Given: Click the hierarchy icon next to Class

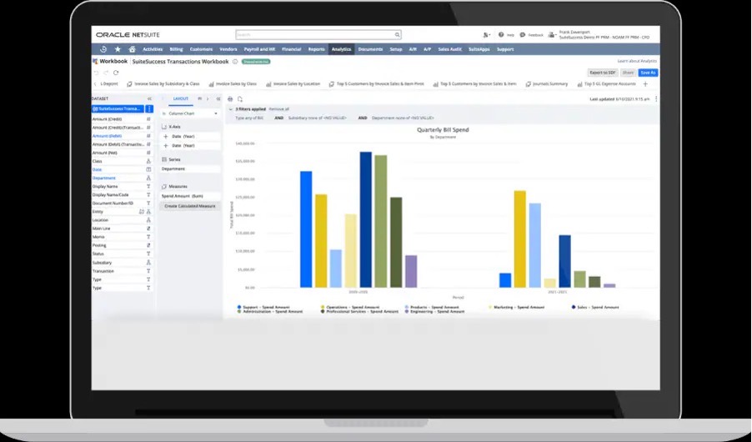Looking at the screenshot, I should (148, 161).
